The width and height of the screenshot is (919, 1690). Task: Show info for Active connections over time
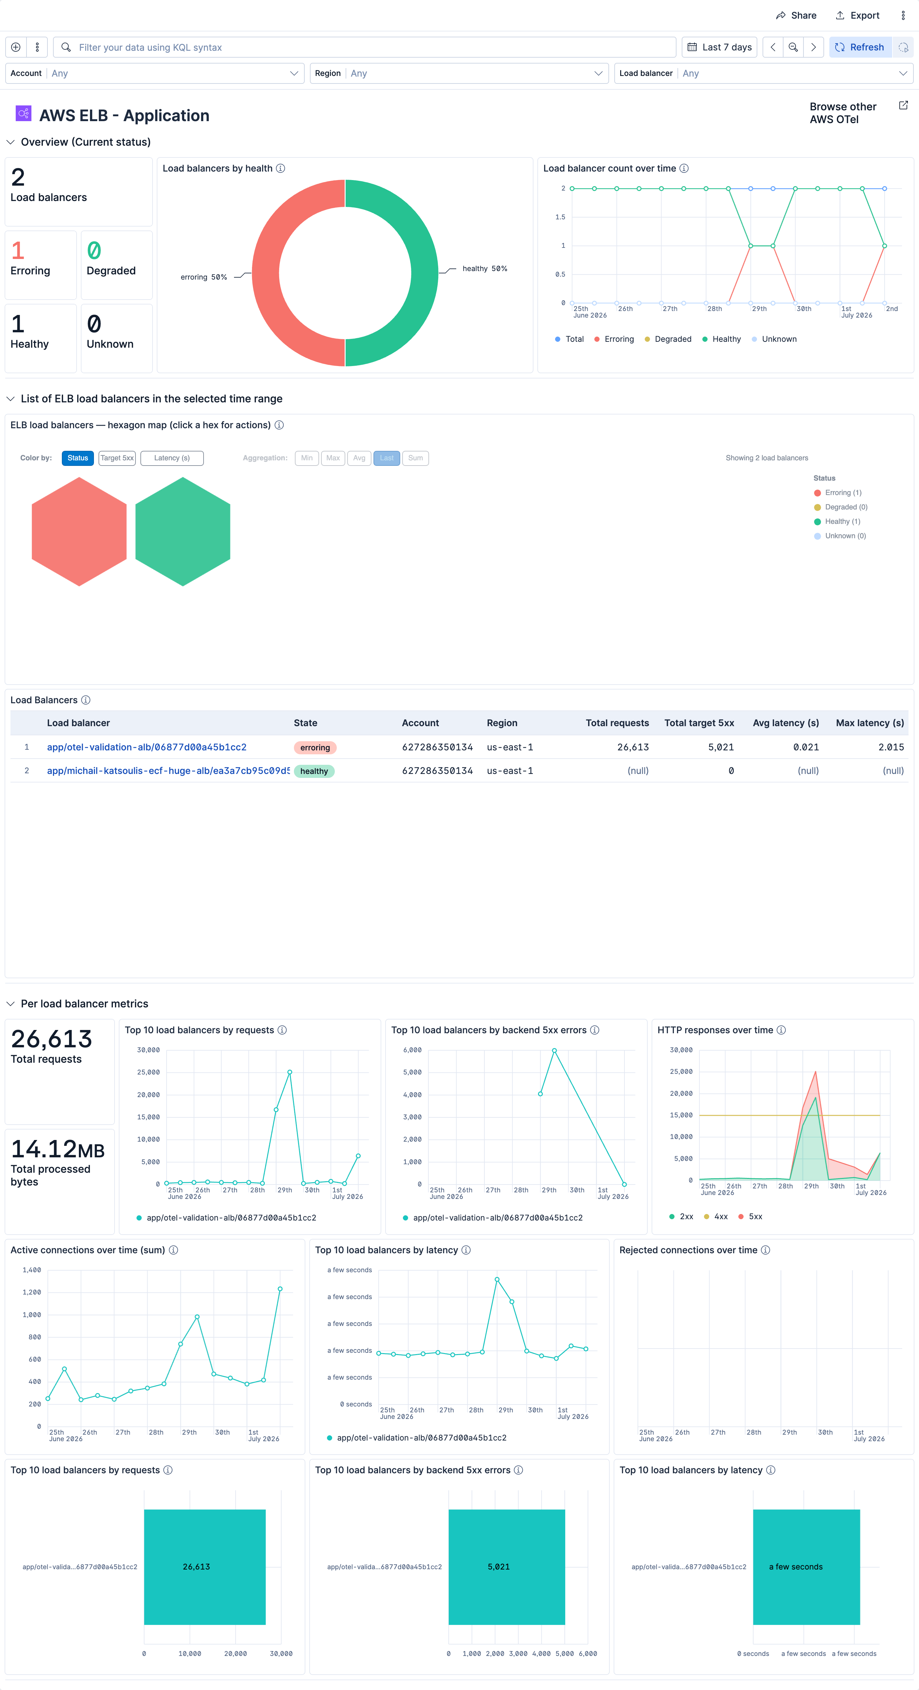[x=174, y=1250]
